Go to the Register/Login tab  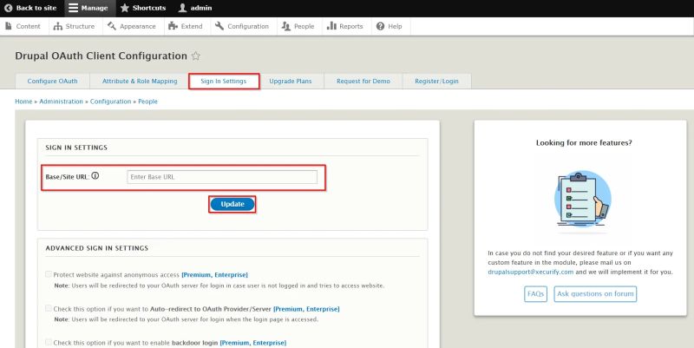pyautogui.click(x=437, y=81)
